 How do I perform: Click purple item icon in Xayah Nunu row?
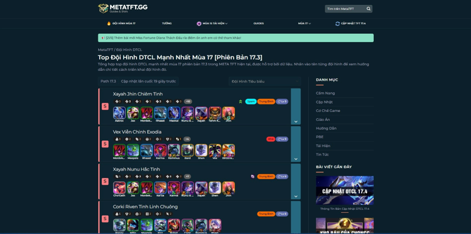(x=253, y=176)
